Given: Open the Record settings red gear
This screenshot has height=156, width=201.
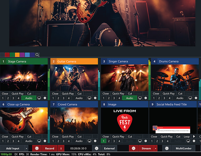Looking at the screenshot, I should tap(37, 148).
